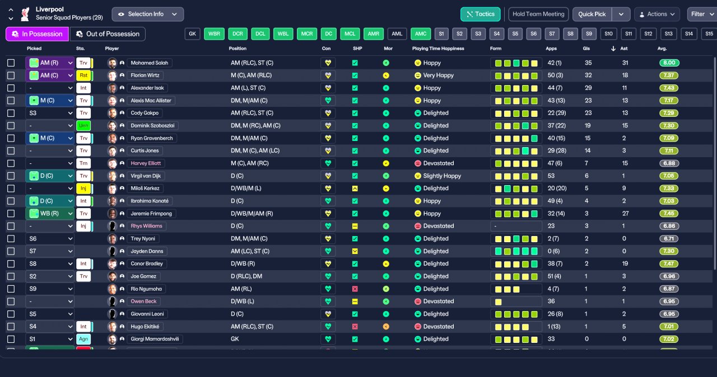
Task: Click person icon beside Florian Wirtz
Action: pyautogui.click(x=122, y=76)
